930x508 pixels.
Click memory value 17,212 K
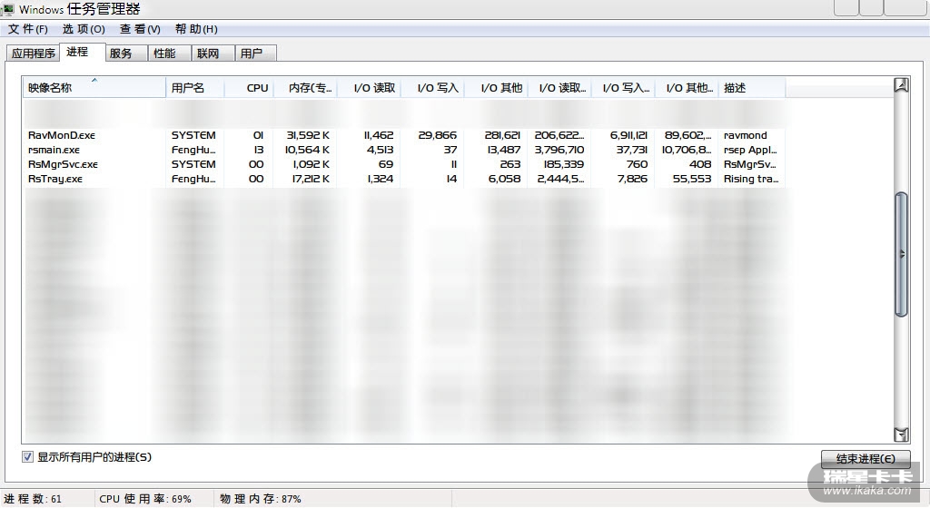click(311, 179)
